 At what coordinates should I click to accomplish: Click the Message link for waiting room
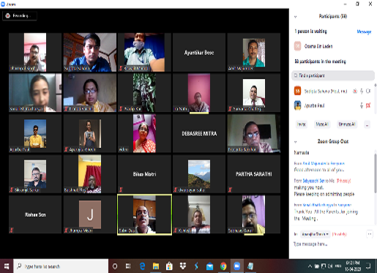364,31
